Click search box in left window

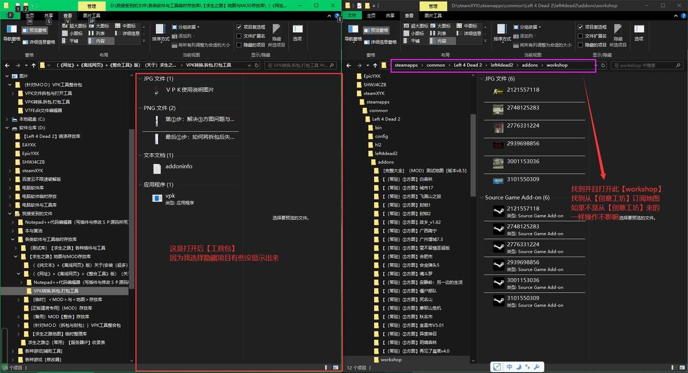tap(300, 65)
